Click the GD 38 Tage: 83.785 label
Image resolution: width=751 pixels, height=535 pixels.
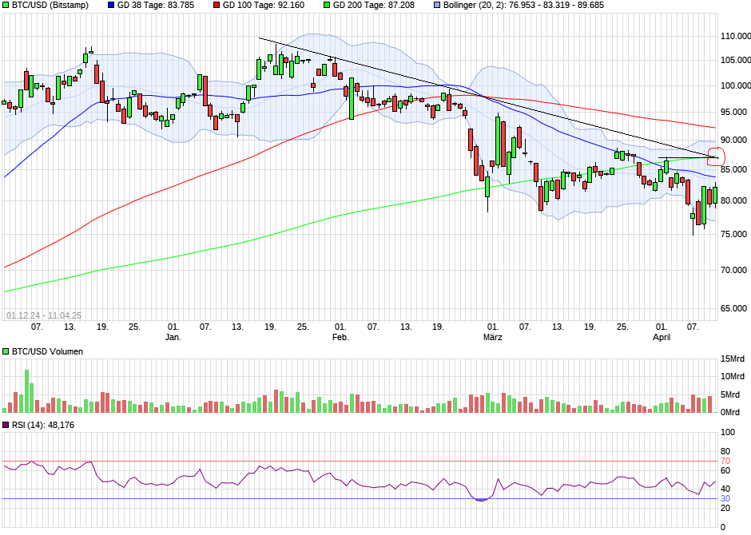click(156, 6)
